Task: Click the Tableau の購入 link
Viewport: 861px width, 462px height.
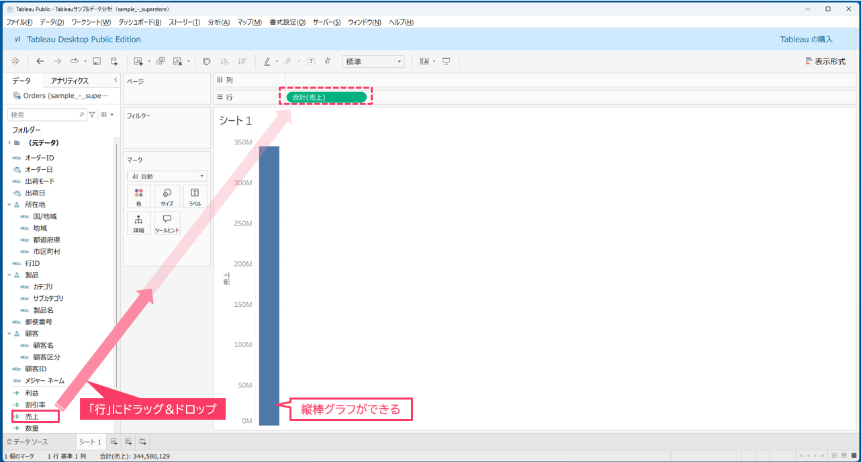Action: [x=805, y=40]
